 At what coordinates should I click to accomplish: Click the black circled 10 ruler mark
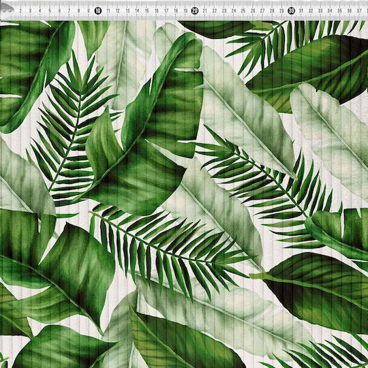coord(98,11)
